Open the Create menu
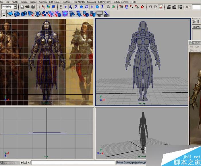 pos(24,2)
